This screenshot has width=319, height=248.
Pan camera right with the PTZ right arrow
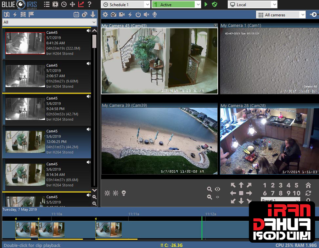click(x=249, y=193)
